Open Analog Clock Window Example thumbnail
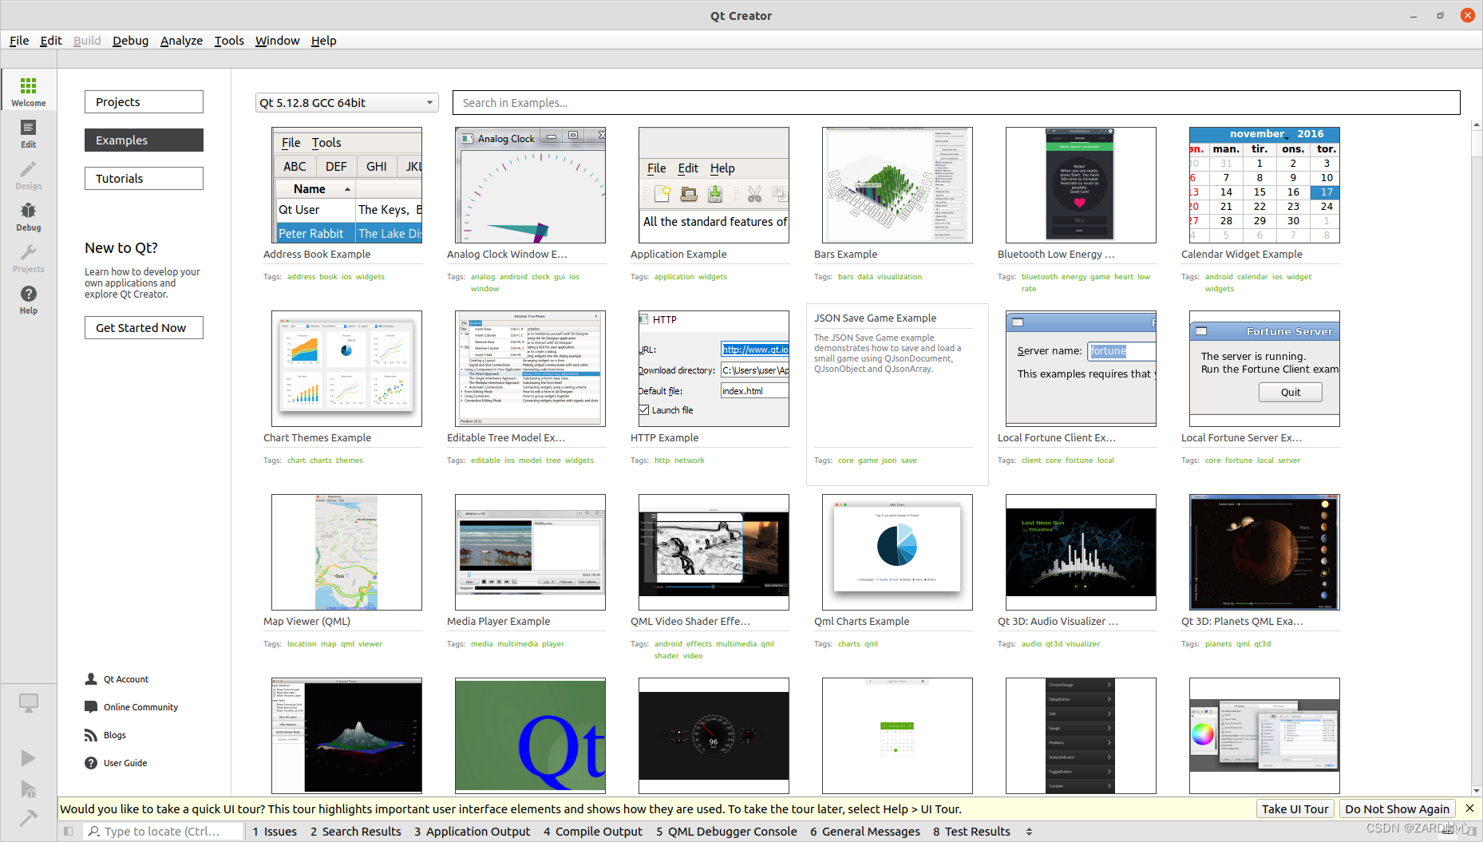This screenshot has width=1483, height=842. pos(530,185)
